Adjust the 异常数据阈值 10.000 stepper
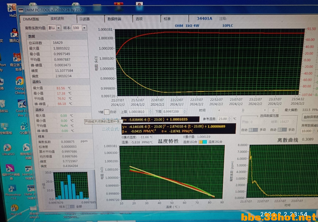 coord(314,131)
